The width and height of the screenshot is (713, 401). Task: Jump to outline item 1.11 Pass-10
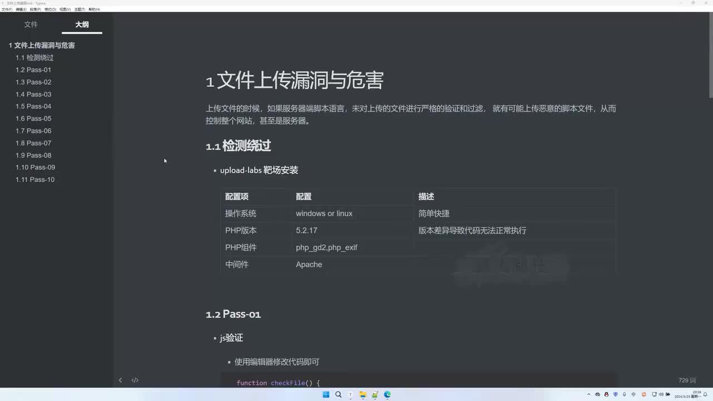coord(35,180)
